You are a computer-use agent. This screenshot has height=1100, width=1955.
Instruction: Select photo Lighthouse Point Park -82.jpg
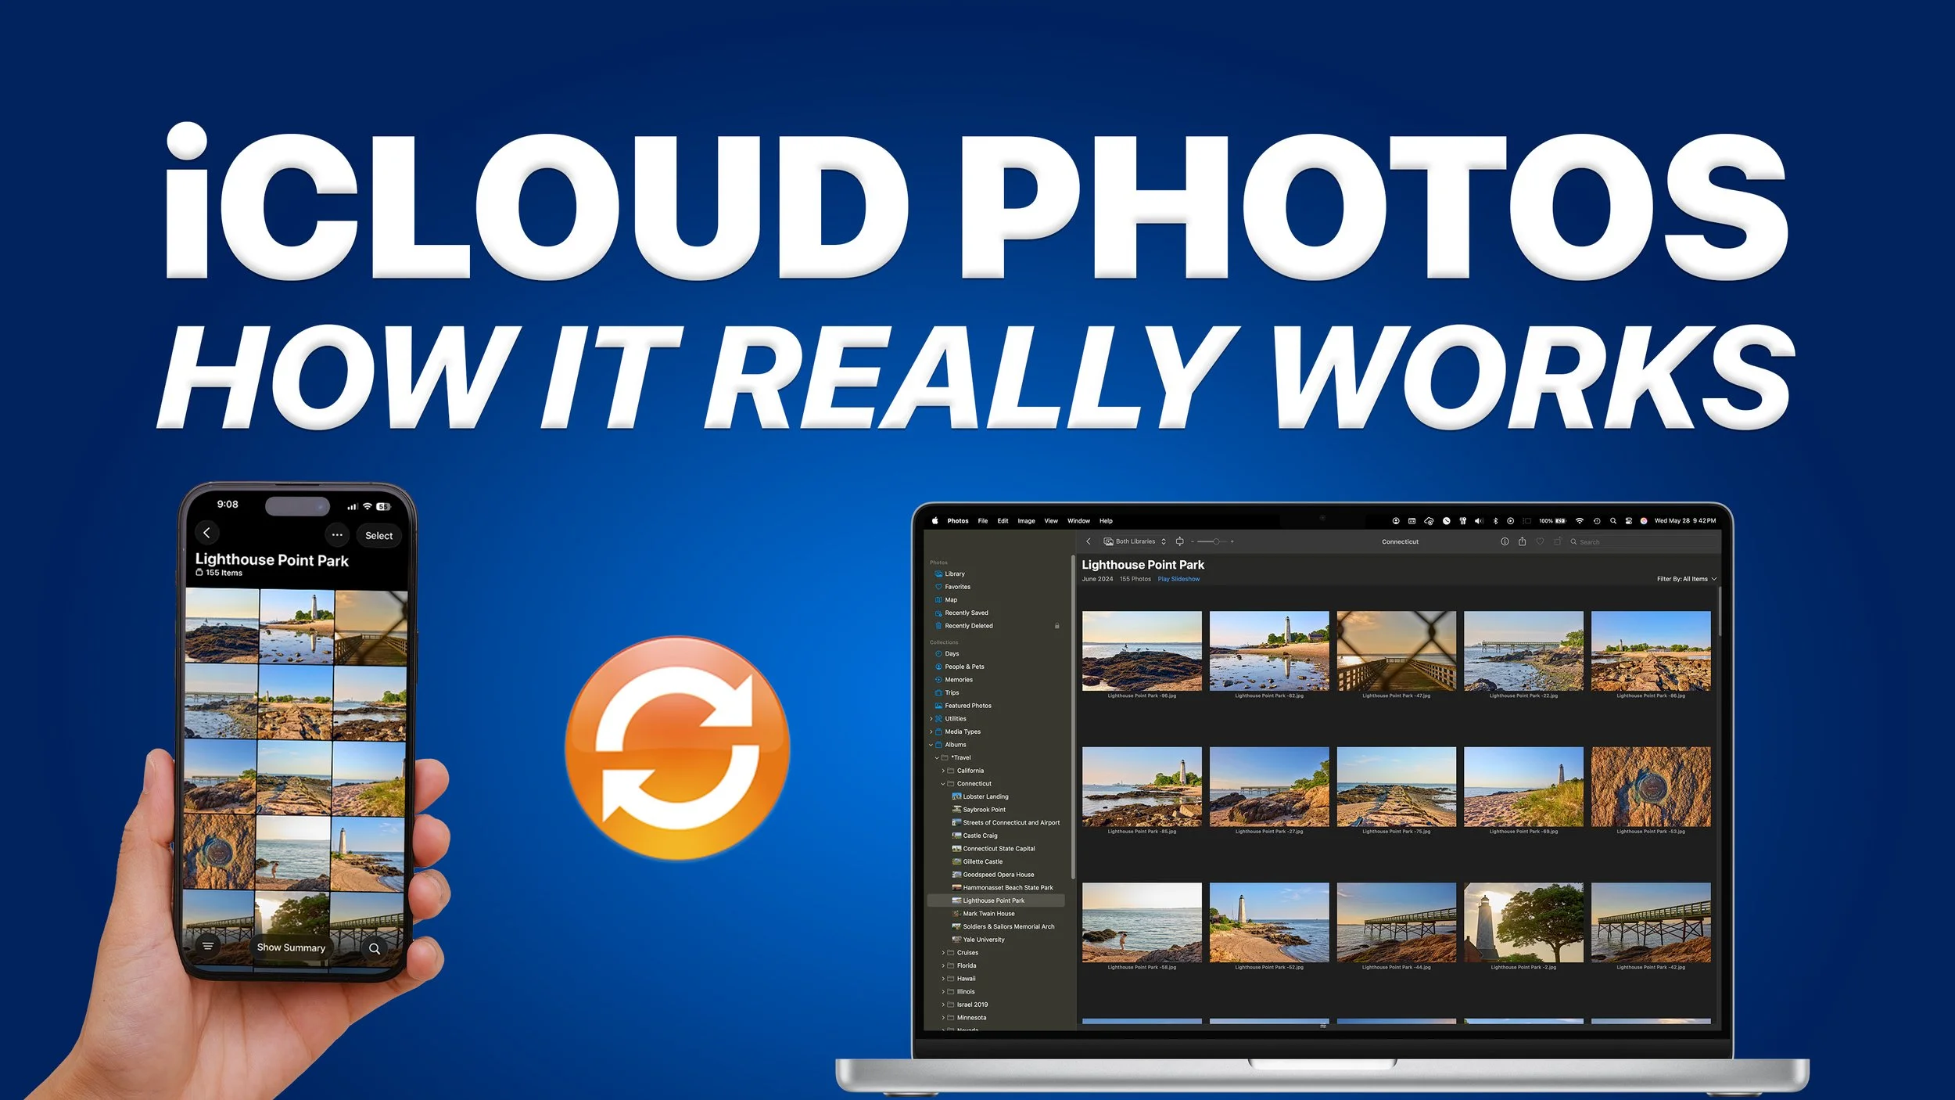pos(1269,651)
